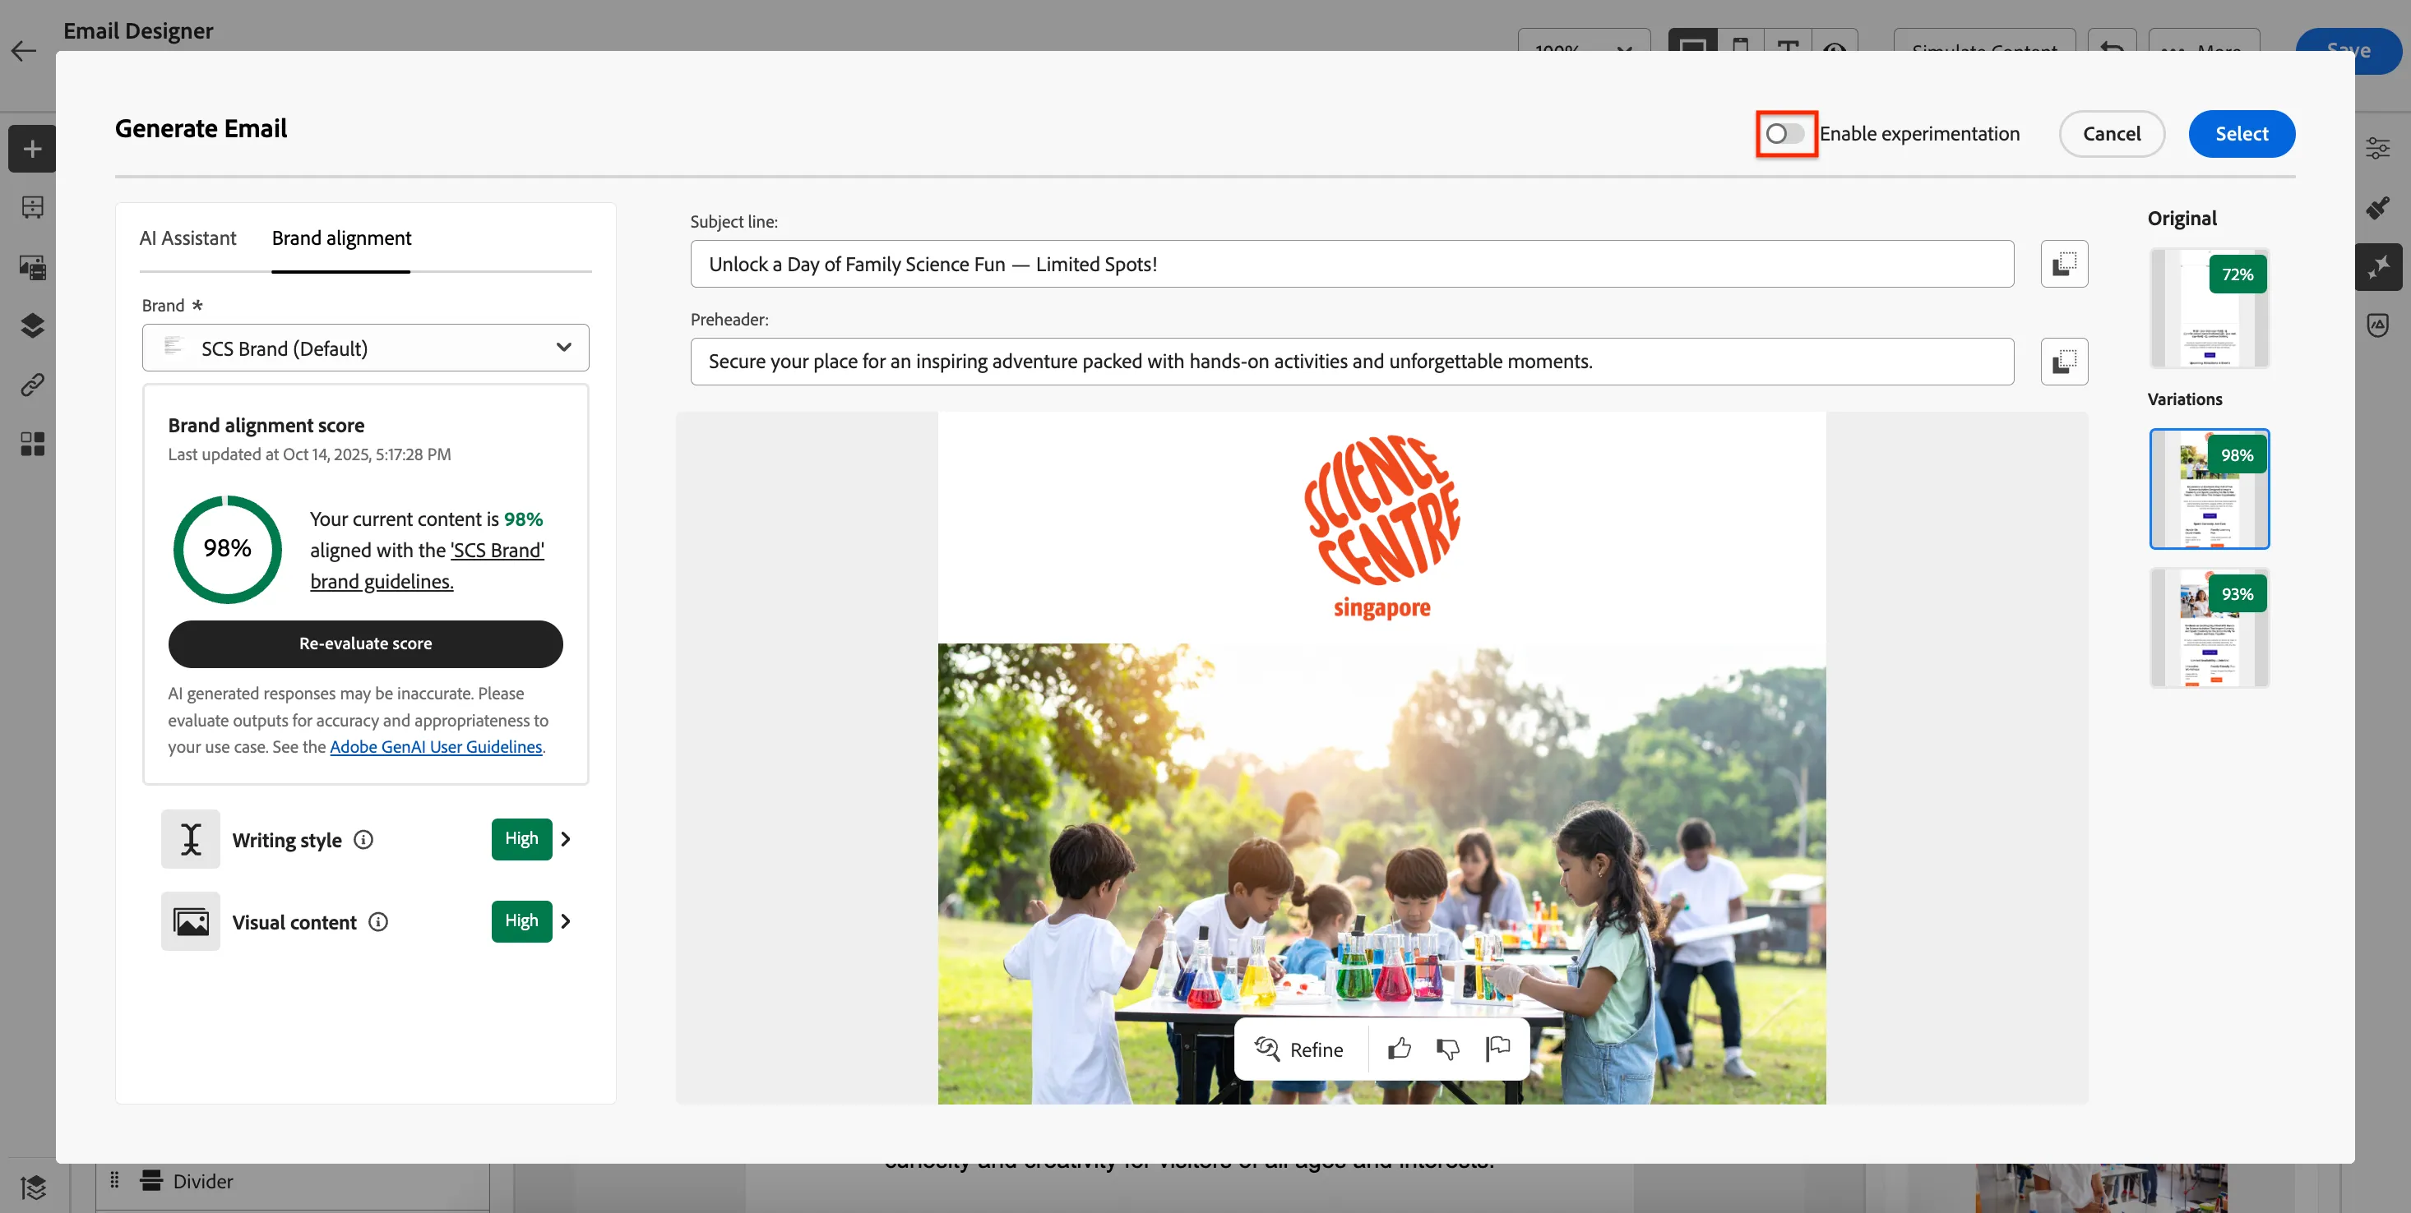
Task: Show Visual content info tooltip icon
Action: (x=378, y=921)
